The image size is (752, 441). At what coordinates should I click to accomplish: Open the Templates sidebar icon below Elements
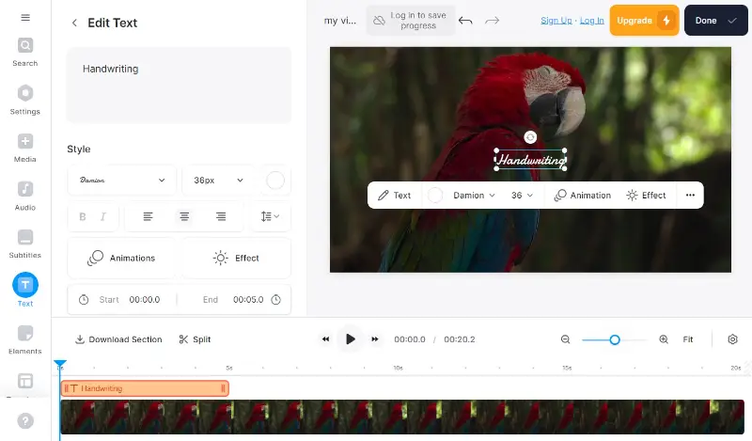click(25, 381)
